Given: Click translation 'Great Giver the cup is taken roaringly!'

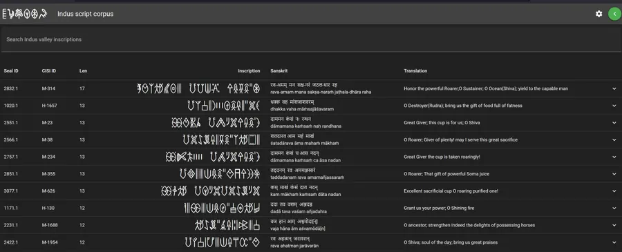Looking at the screenshot, I should coord(442,157).
